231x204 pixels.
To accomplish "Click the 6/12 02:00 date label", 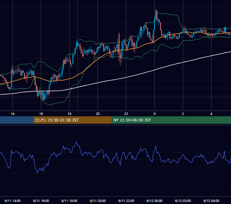I will pos(183,201).
